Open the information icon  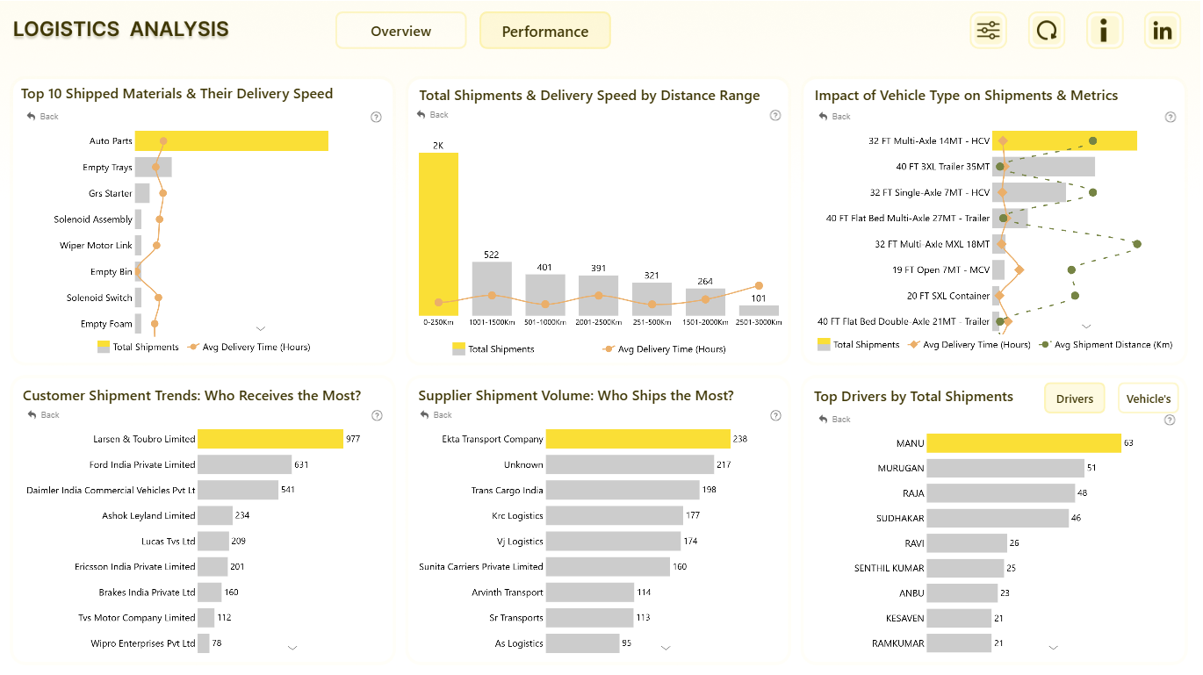[x=1104, y=31]
